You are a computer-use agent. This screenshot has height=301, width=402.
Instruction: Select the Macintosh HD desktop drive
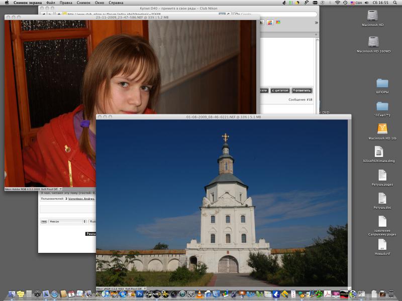372,16
